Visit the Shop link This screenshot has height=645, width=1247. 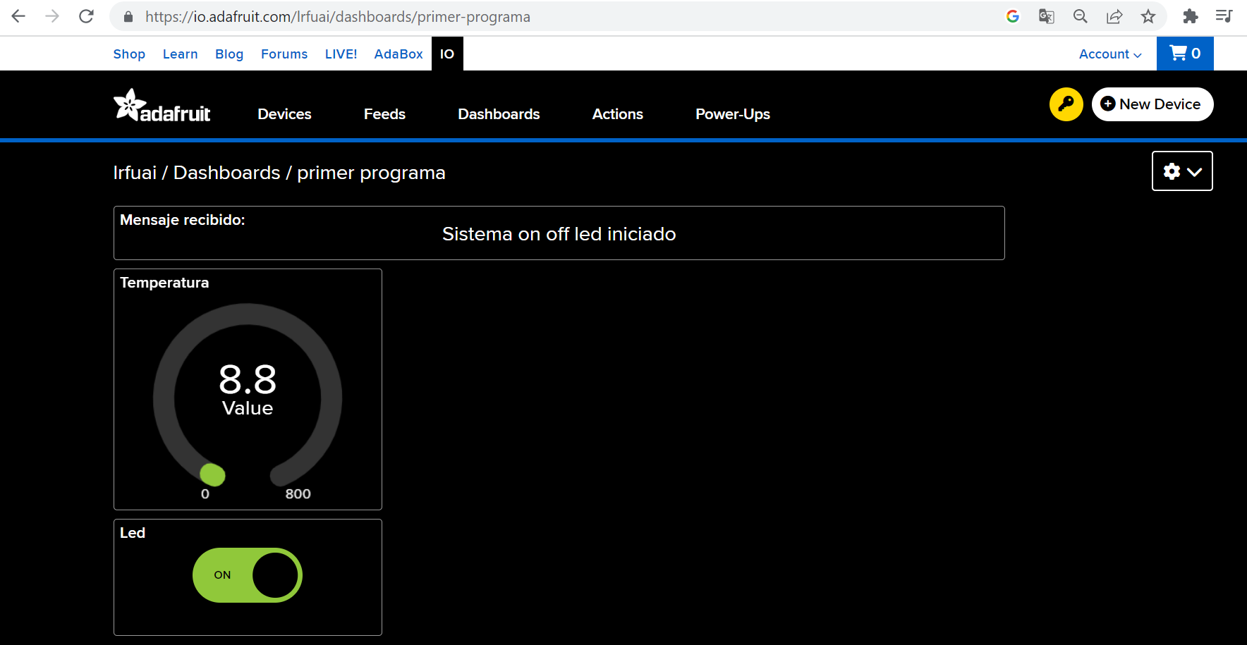click(x=129, y=54)
